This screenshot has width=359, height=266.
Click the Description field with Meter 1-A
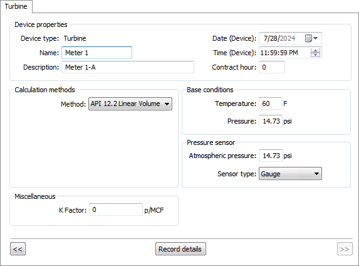[128, 67]
